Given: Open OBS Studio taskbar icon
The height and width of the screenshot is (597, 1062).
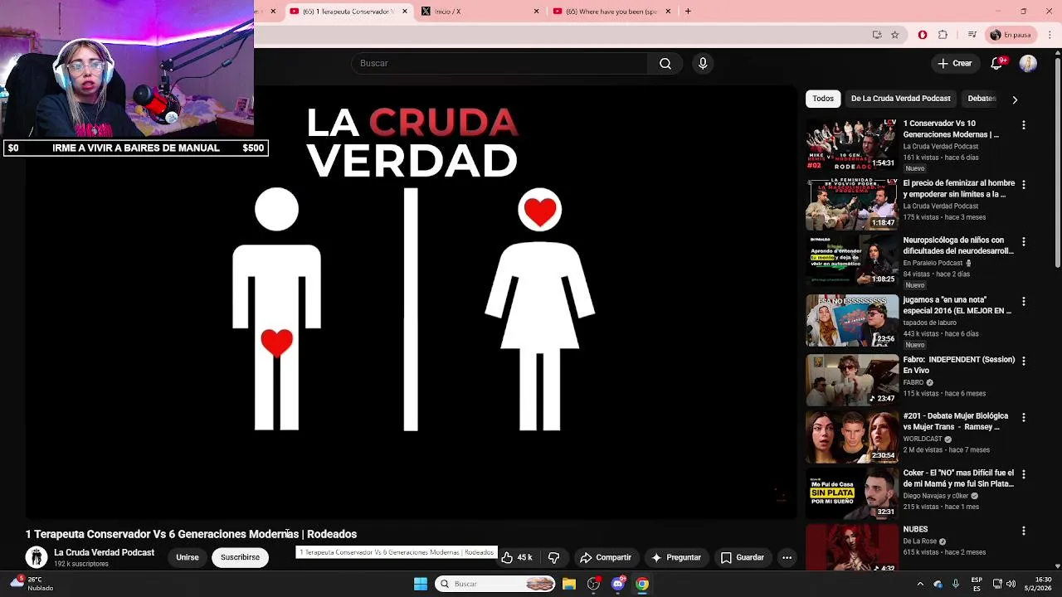Looking at the screenshot, I should 593,584.
